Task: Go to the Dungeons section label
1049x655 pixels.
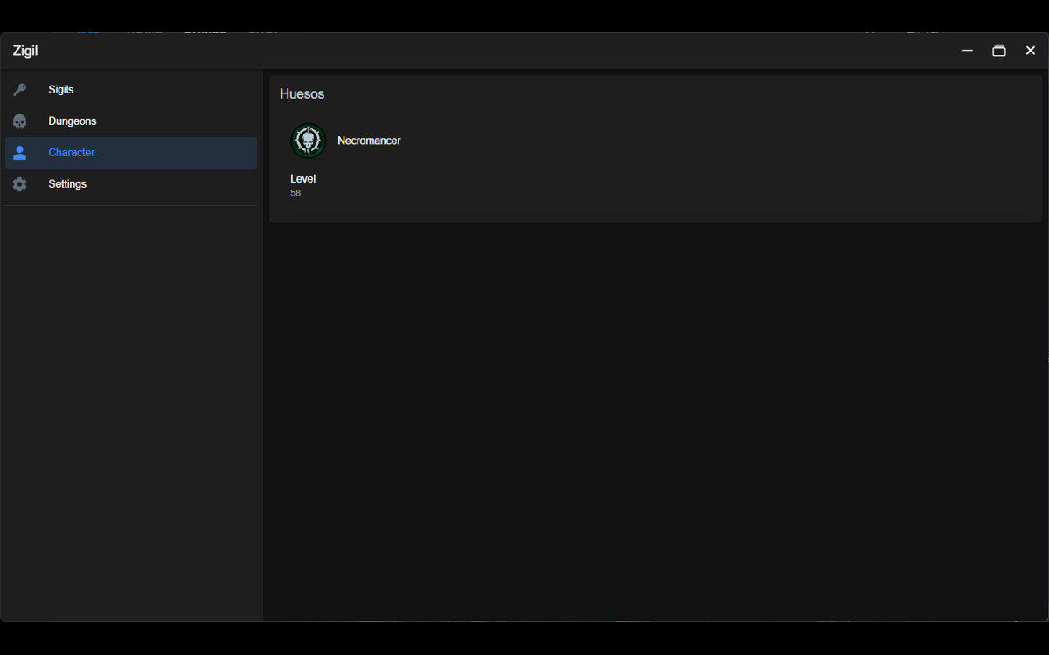Action: click(73, 121)
